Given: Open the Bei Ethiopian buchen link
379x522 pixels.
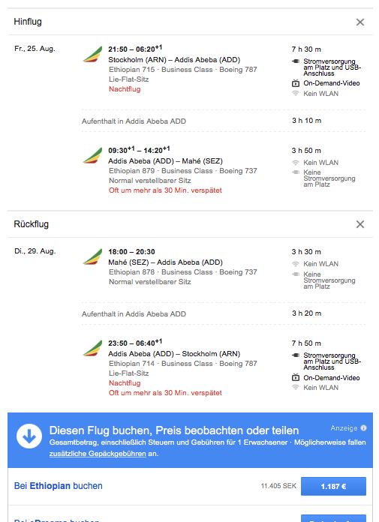Looking at the screenshot, I should pos(59,486).
